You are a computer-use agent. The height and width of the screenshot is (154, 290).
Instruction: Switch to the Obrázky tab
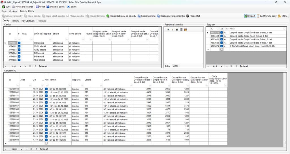13,11
